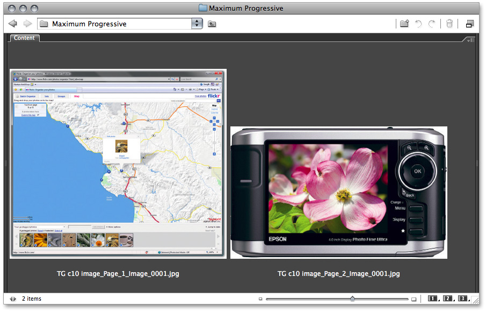Screen dimensions: 486x312
Task: Click filename TG c10 image_Page_2_Image_0001.jpg
Action: click(338, 274)
